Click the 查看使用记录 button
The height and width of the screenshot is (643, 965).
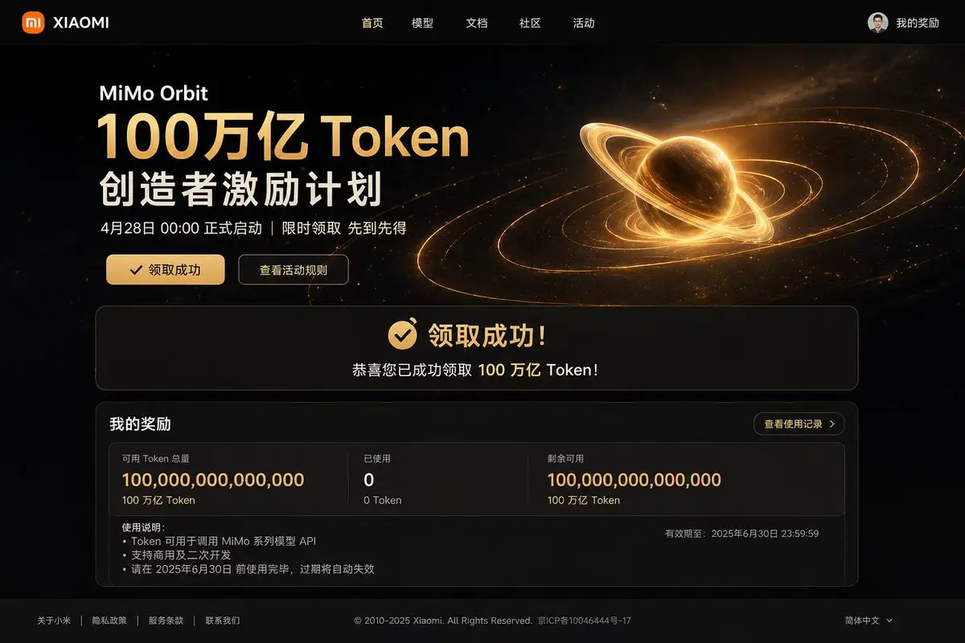(799, 424)
